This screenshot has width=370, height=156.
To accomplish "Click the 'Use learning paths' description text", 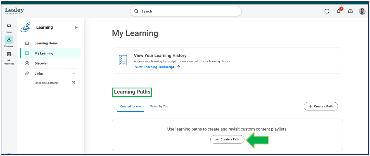I will [x=227, y=129].
